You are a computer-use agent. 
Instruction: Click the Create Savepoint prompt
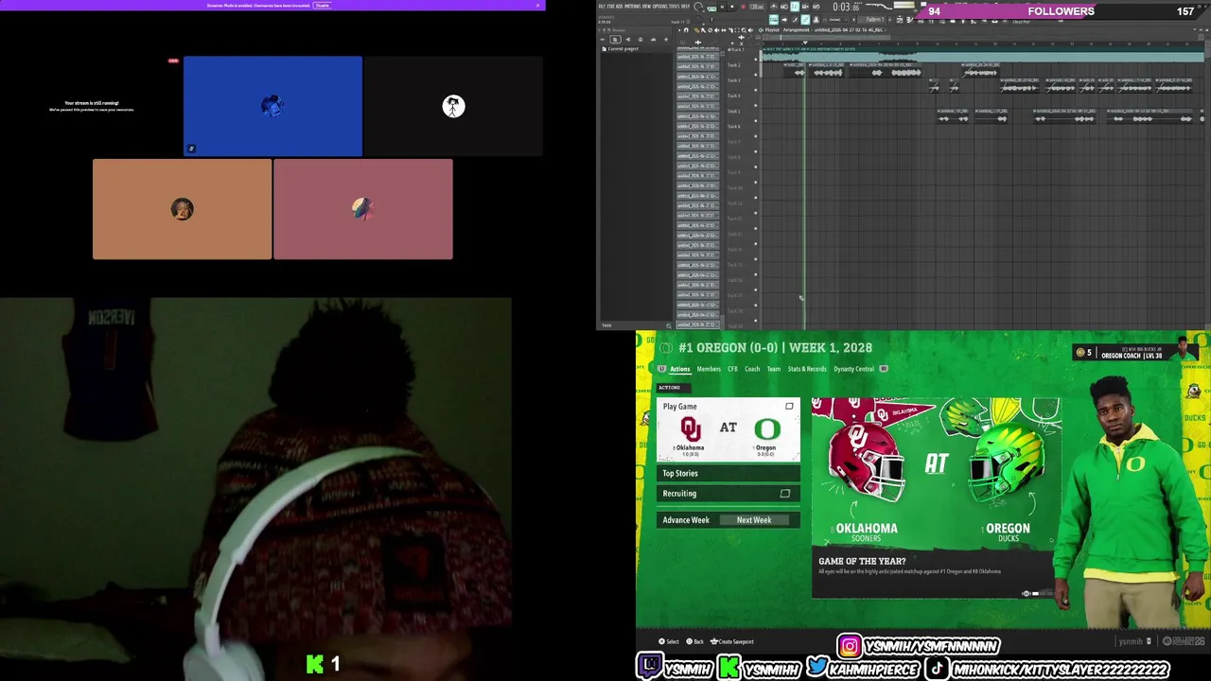pyautogui.click(x=732, y=641)
